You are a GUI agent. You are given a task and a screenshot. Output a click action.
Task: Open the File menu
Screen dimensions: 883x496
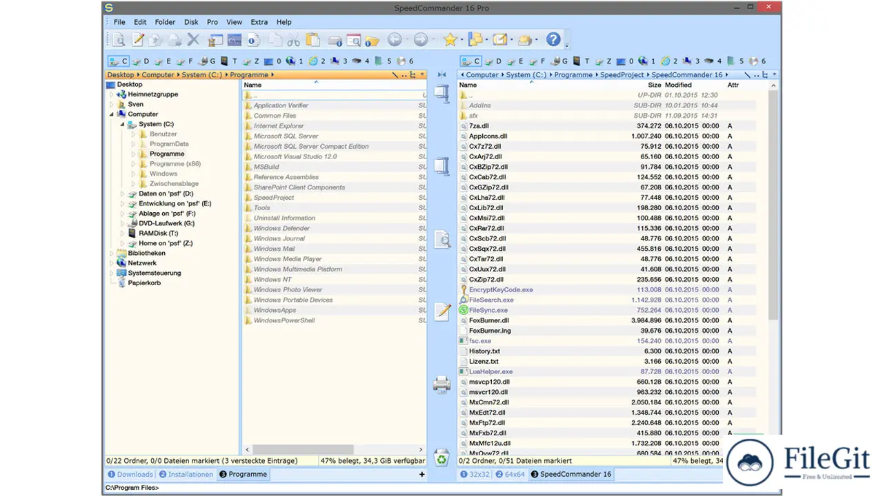pyautogui.click(x=119, y=22)
